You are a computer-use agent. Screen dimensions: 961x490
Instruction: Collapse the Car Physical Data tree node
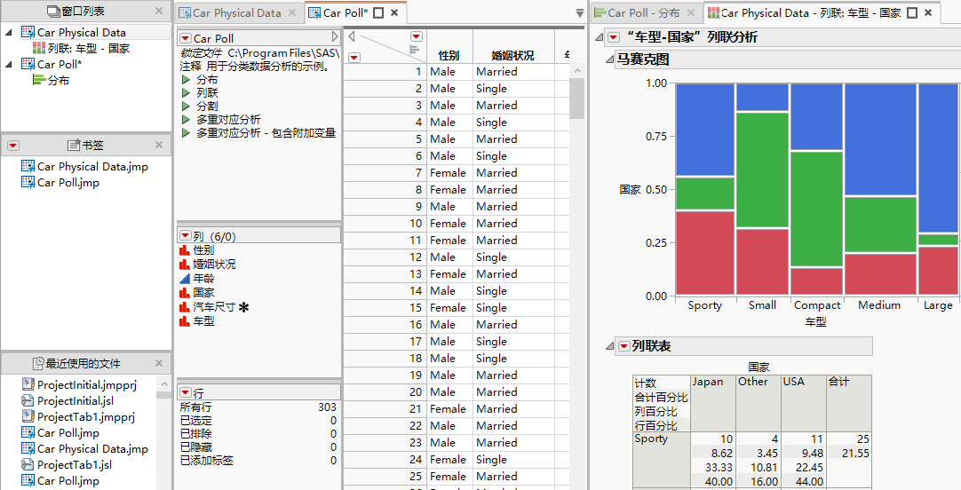coord(9,33)
